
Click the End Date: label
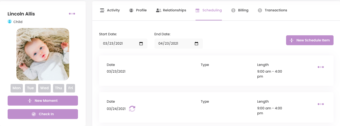(x=162, y=34)
